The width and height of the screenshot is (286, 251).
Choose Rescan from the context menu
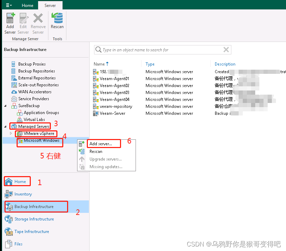point(96,152)
